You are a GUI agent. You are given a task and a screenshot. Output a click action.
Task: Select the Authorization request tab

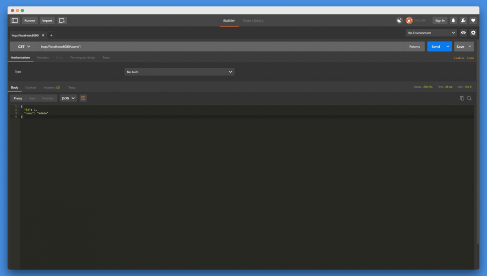point(20,58)
